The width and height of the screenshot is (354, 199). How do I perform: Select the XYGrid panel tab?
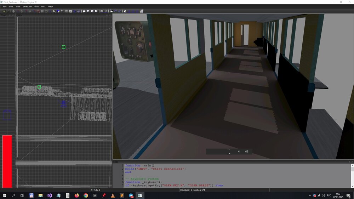19,15
